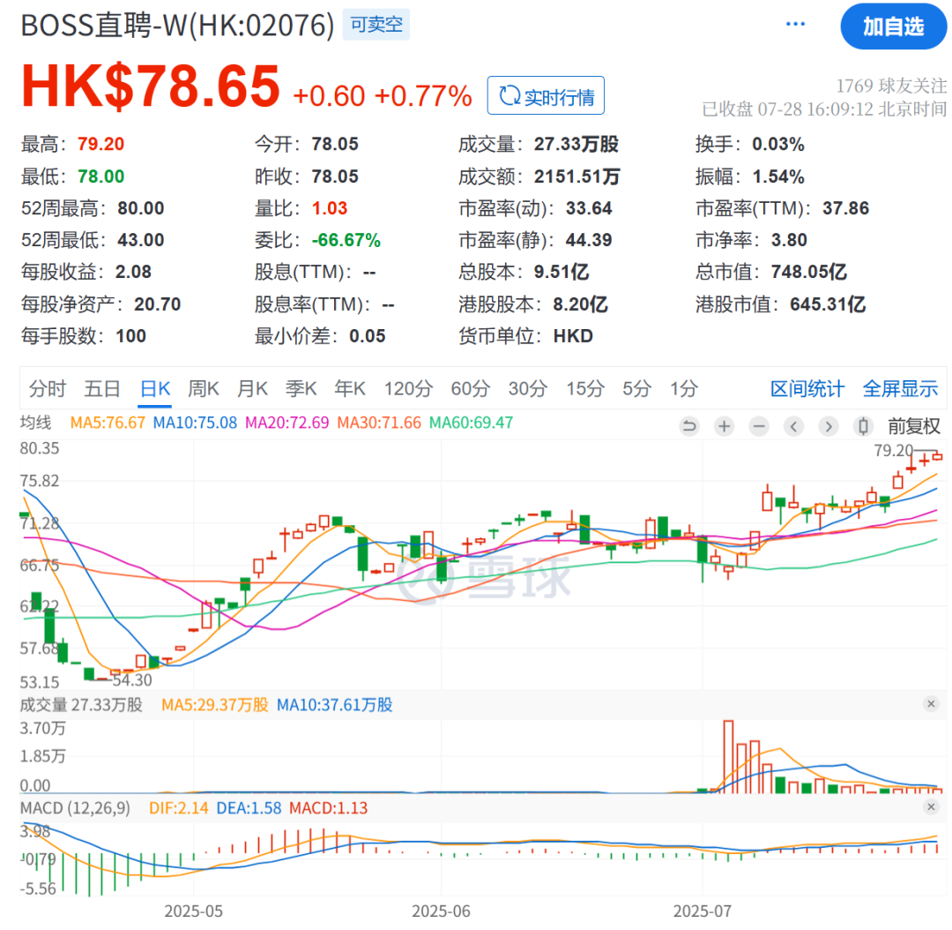Screen dimensions: 952x930
Task: Click the 昨收 value 78.05
Action: coord(335,176)
